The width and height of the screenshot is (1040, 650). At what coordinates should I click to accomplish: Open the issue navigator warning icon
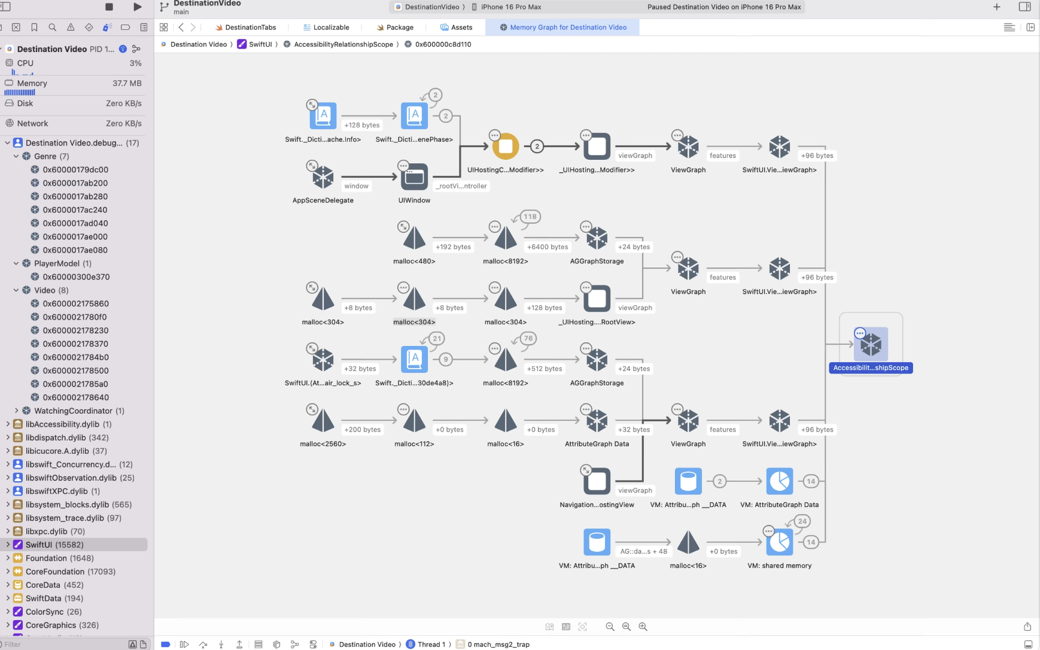tap(71, 28)
